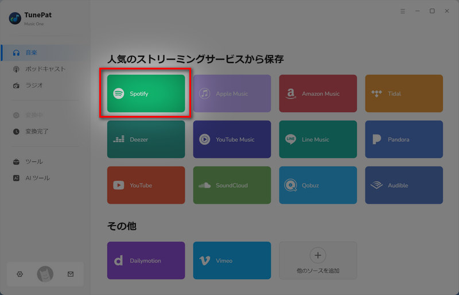The height and width of the screenshot is (295, 459).
Task: Open the Spotify service tile
Action: pyautogui.click(x=146, y=94)
